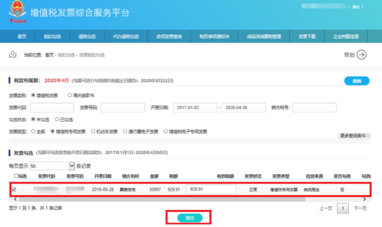Toggle the select-all 勾选 header checkbox
Image resolution: width=382 pixels, height=227 pixels.
pyautogui.click(x=16, y=176)
